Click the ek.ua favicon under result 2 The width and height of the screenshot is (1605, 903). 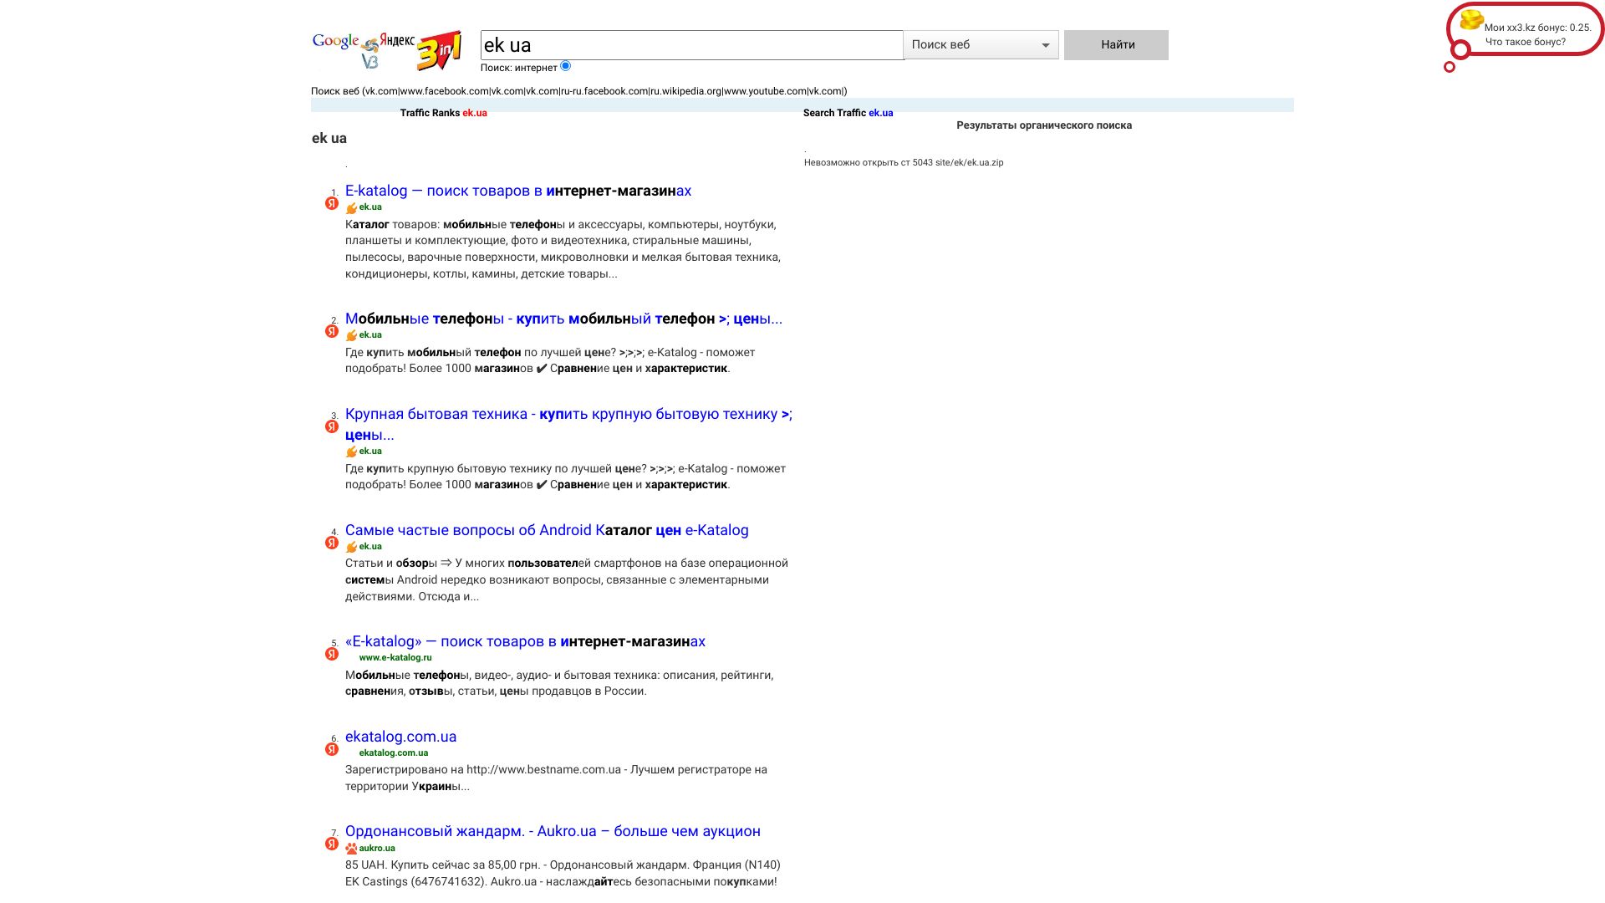coord(351,335)
